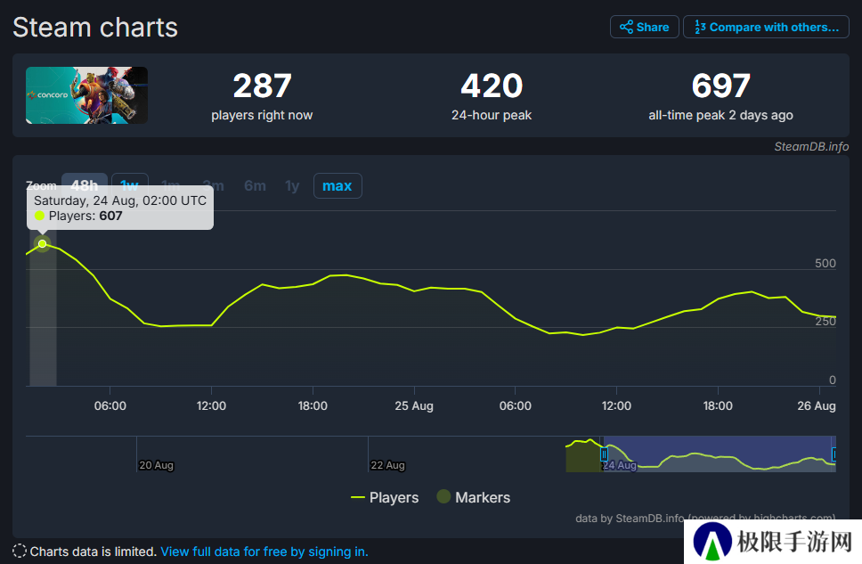This screenshot has width=862, height=564.
Task: Click the SteamDB.info credit text
Action: 811,146
